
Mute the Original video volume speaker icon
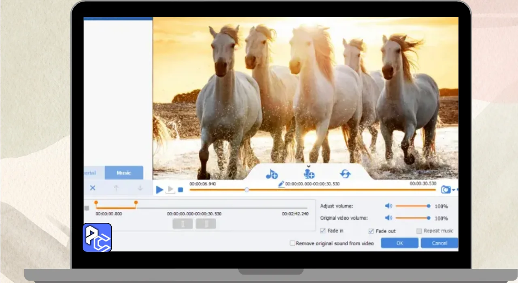click(388, 218)
